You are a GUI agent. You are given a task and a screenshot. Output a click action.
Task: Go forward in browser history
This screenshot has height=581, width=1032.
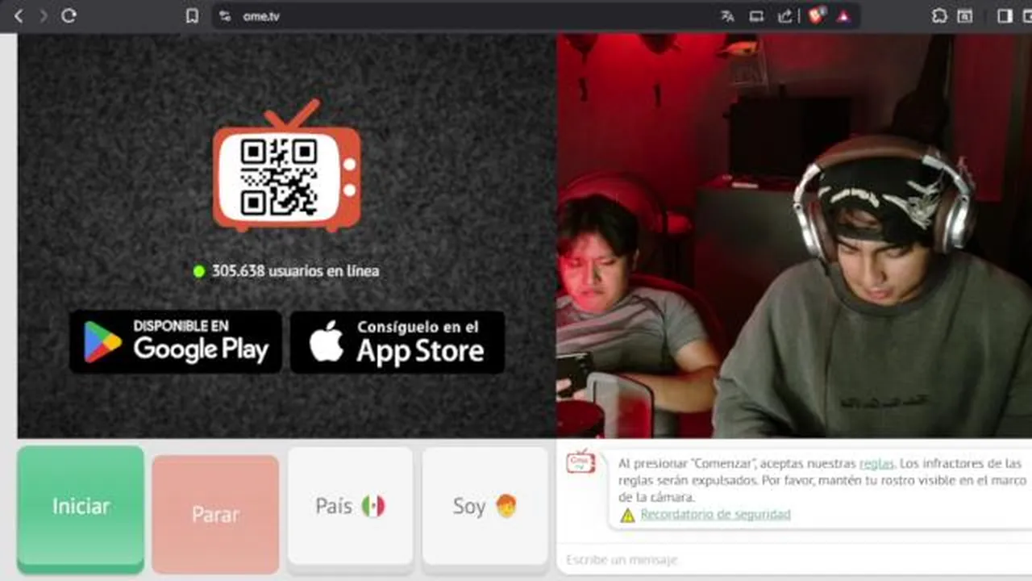click(44, 15)
